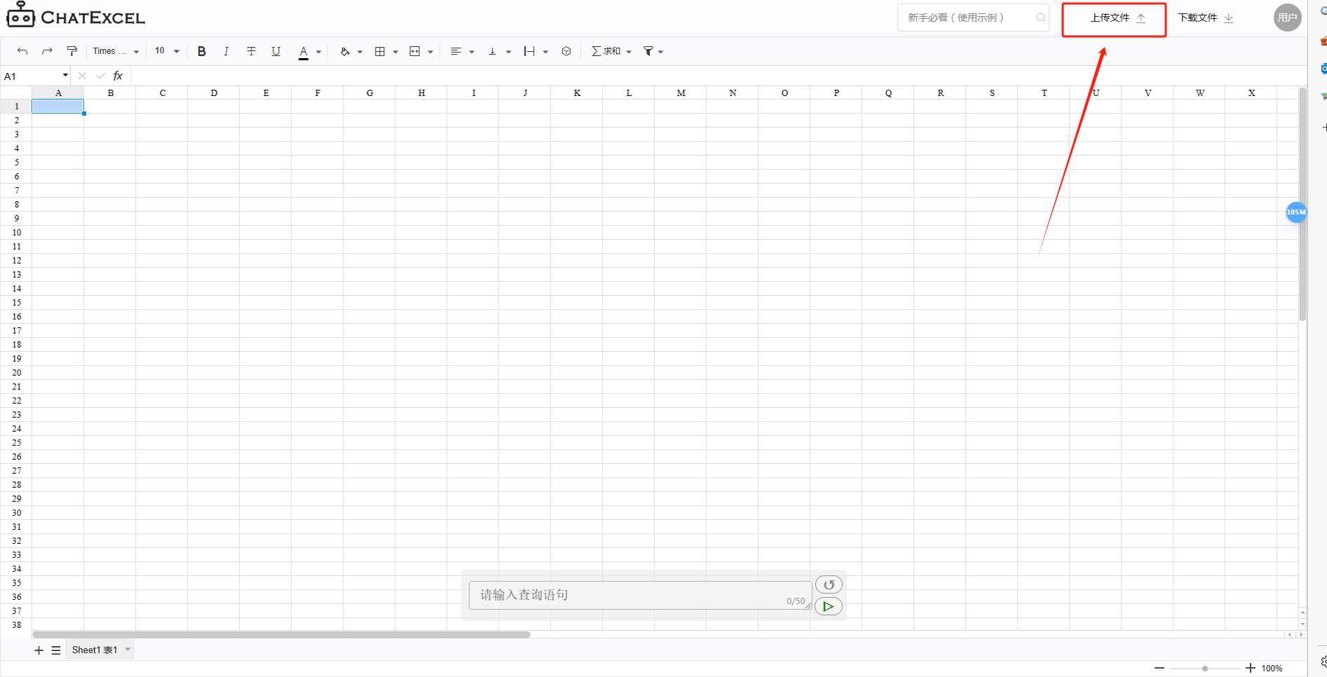Toggle underline formatting
Viewport: 1327px width, 677px height.
tap(276, 51)
